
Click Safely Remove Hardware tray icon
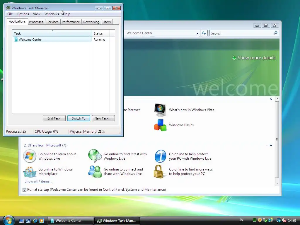[x=265, y=220]
